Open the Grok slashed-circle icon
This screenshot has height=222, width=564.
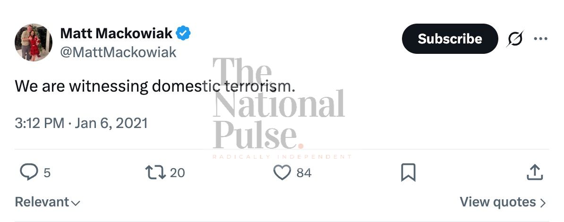515,39
